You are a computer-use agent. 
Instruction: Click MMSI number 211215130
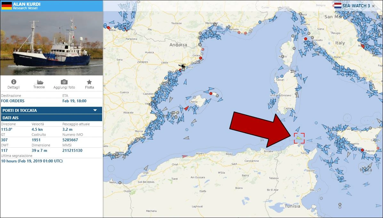pyautogui.click(x=72, y=151)
